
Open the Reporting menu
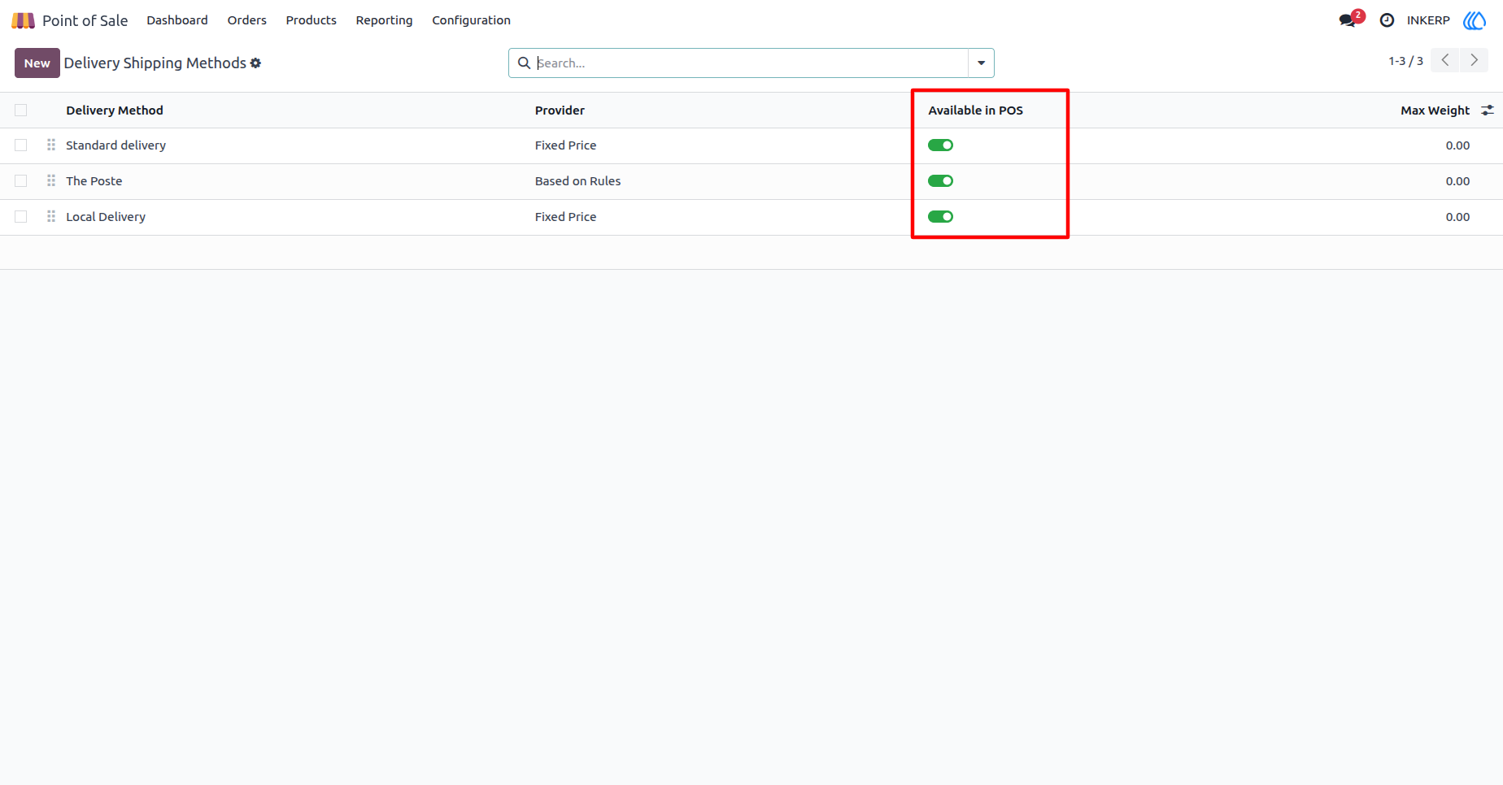(x=384, y=20)
